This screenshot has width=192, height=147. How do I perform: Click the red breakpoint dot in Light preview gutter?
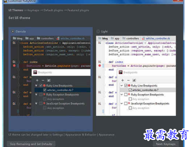tap(100, 66)
